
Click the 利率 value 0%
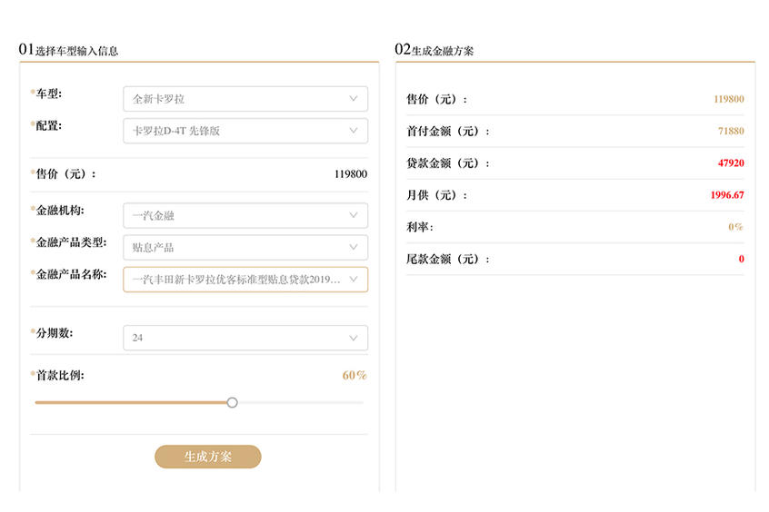(735, 227)
